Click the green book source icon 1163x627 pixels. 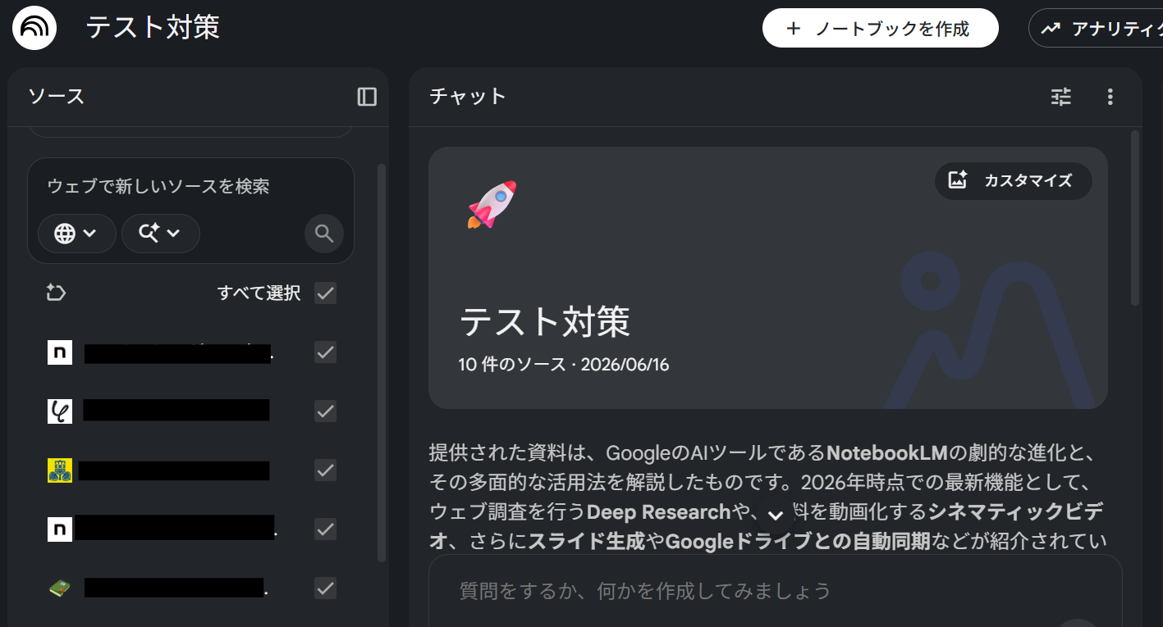tap(60, 588)
